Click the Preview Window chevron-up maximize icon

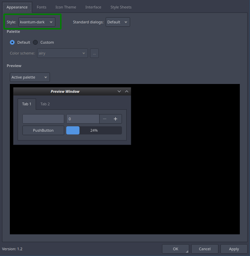(x=127, y=91)
